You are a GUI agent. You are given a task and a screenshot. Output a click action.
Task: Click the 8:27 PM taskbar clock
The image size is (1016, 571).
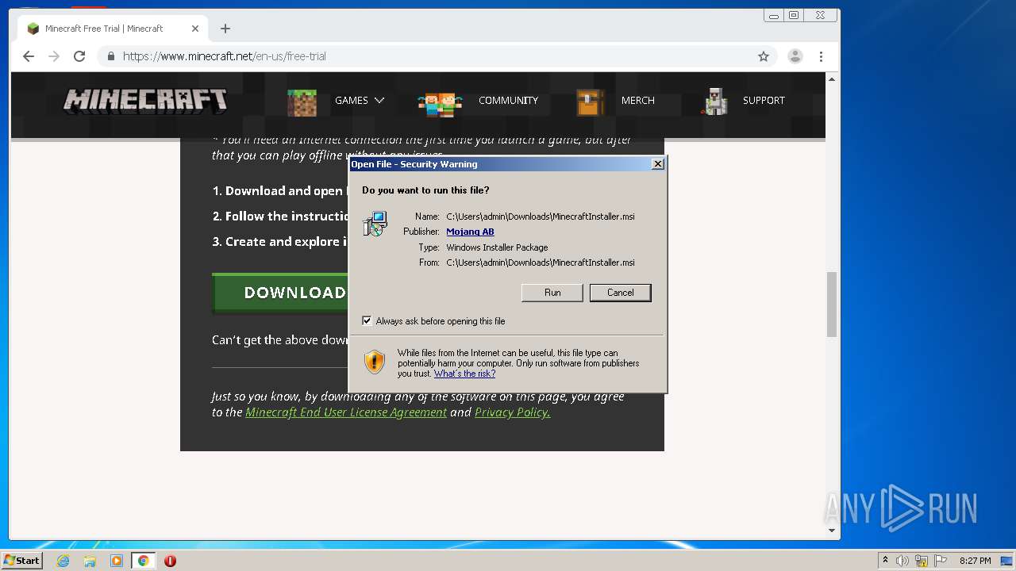coord(975,561)
